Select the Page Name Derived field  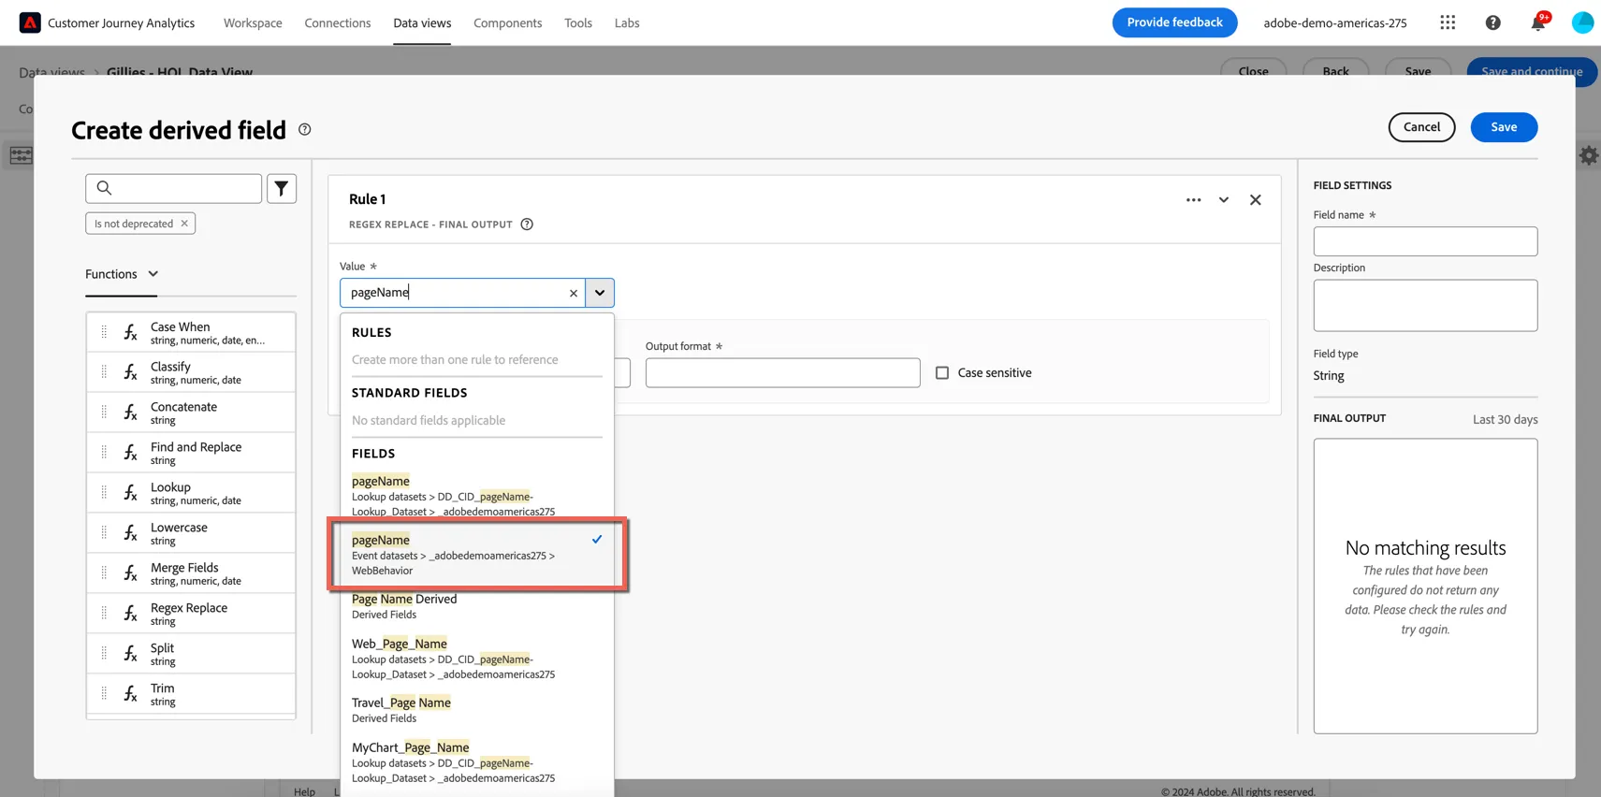[477, 606]
